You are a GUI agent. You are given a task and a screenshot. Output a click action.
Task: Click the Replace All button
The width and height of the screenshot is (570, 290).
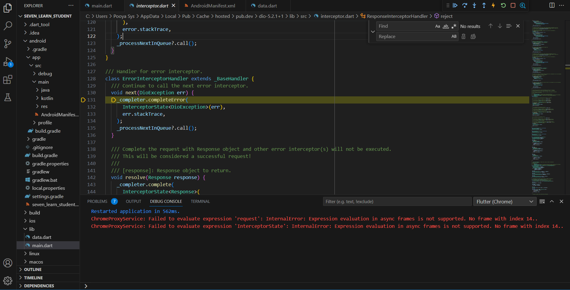(x=473, y=36)
